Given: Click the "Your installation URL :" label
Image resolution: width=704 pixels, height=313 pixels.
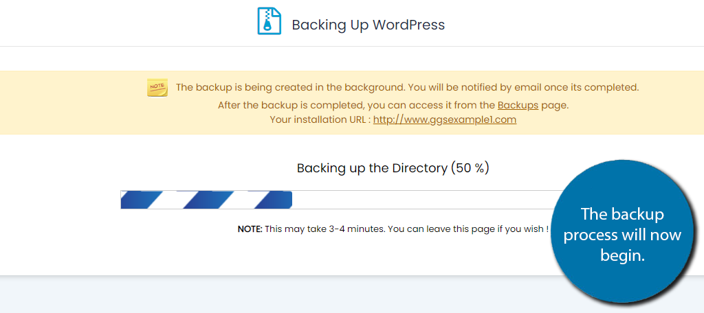Looking at the screenshot, I should 320,119.
